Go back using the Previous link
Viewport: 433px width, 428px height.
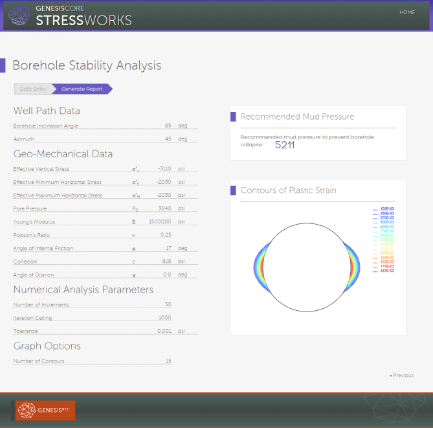coord(401,375)
